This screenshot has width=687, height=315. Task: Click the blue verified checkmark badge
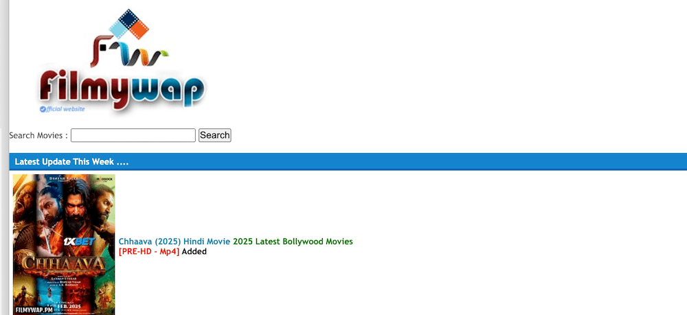point(43,109)
